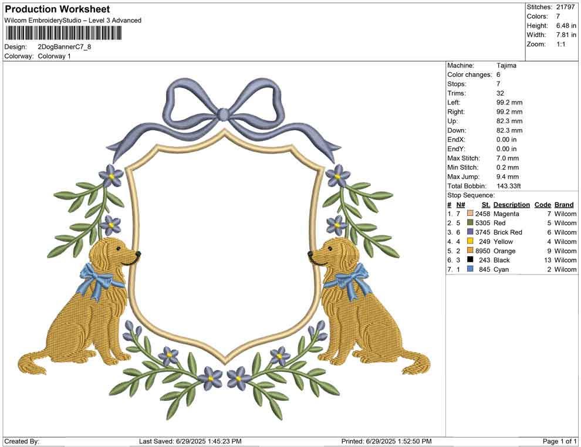Click the Brand column heading

[563, 204]
